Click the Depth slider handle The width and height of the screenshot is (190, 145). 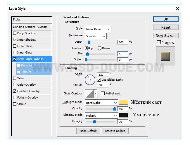click(x=89, y=42)
